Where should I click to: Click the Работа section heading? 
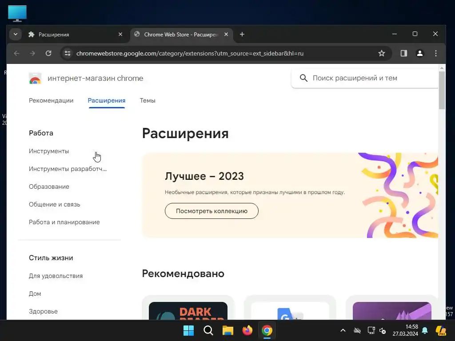point(41,133)
